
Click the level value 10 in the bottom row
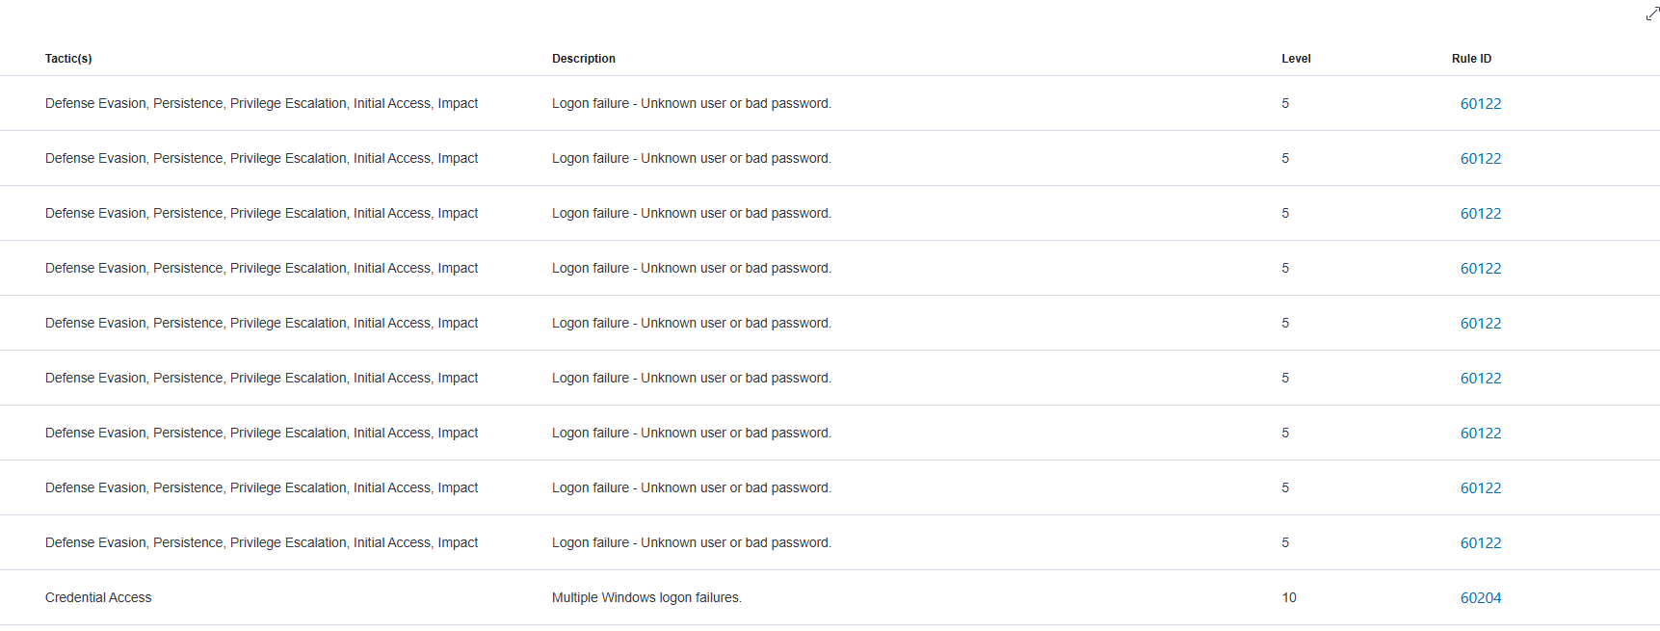pyautogui.click(x=1289, y=597)
